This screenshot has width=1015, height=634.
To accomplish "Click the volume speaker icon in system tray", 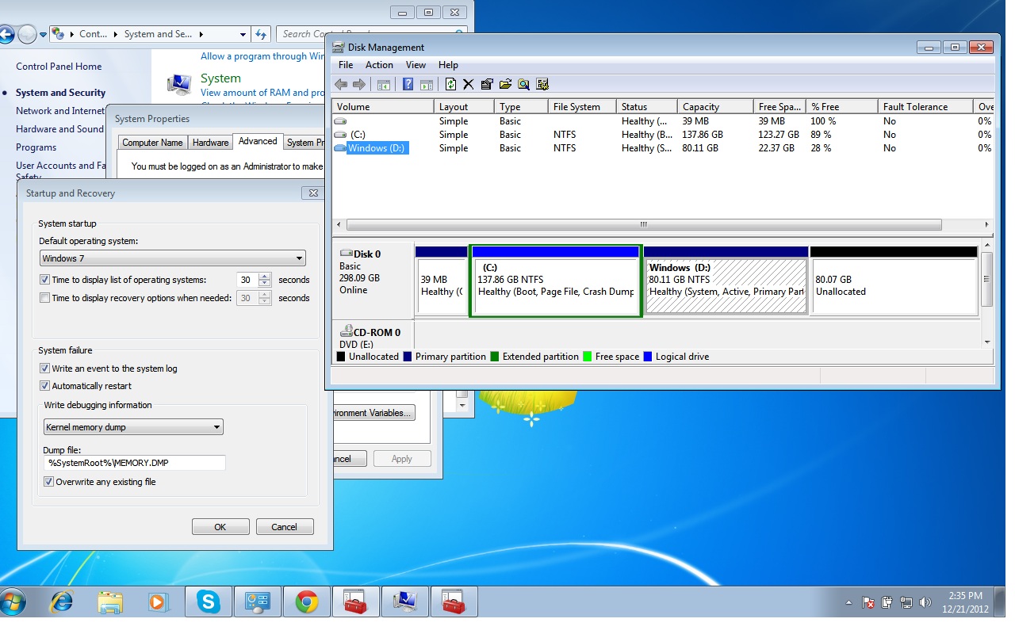I will tap(925, 602).
